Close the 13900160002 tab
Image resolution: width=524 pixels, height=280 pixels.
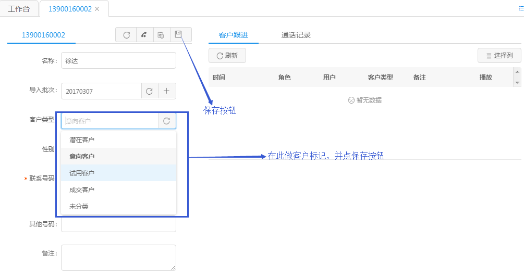[97, 9]
